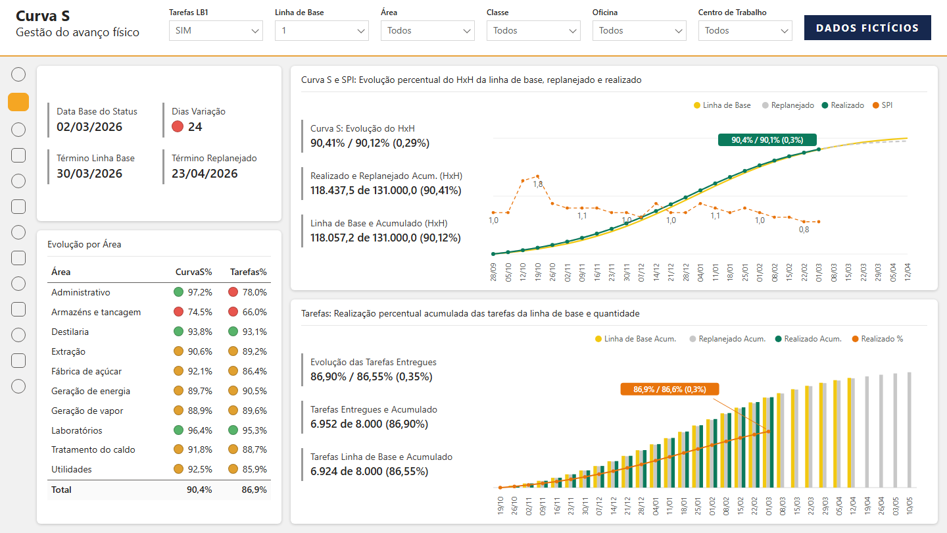Viewport: 947px width, 533px height.
Task: Click the red Tarefas% indicator for Armazéns e tancagem
Action: point(233,312)
